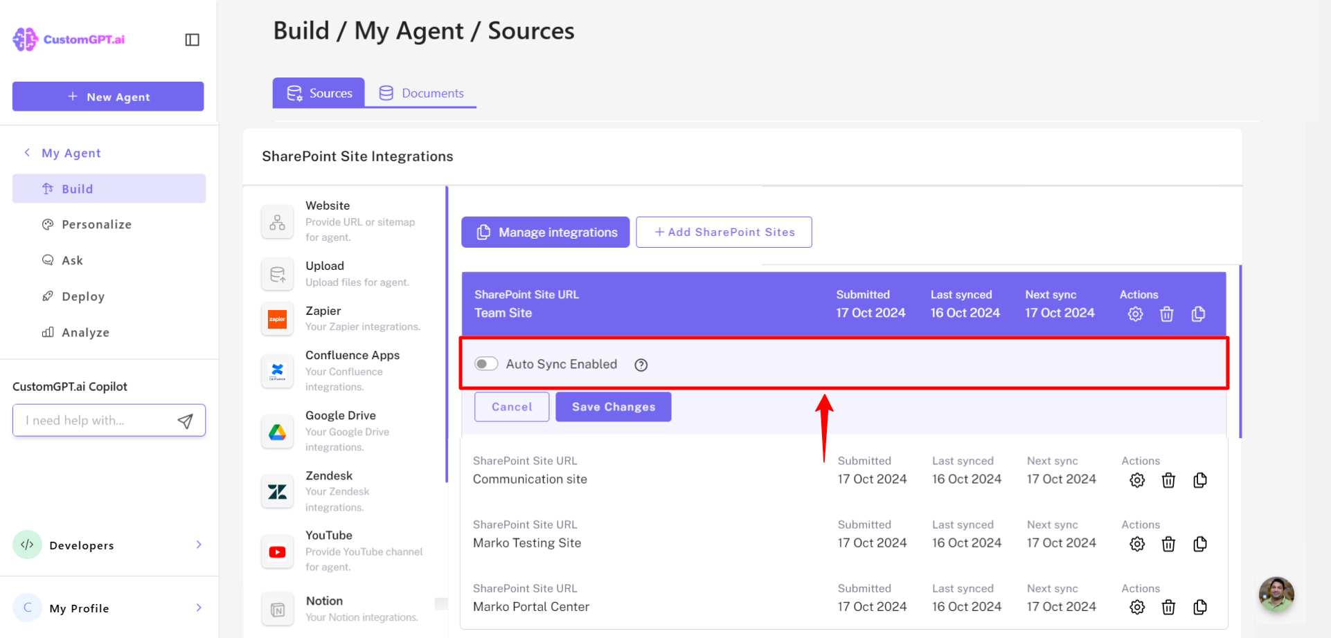Image resolution: width=1331 pixels, height=638 pixels.
Task: Click Add SharePoint Sites button
Action: (724, 232)
